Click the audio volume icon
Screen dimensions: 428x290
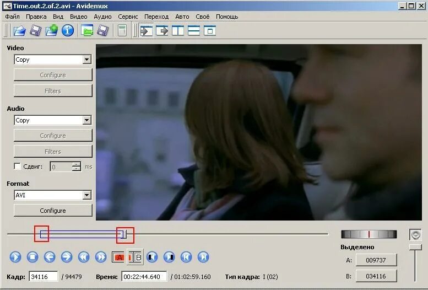[x=415, y=235]
